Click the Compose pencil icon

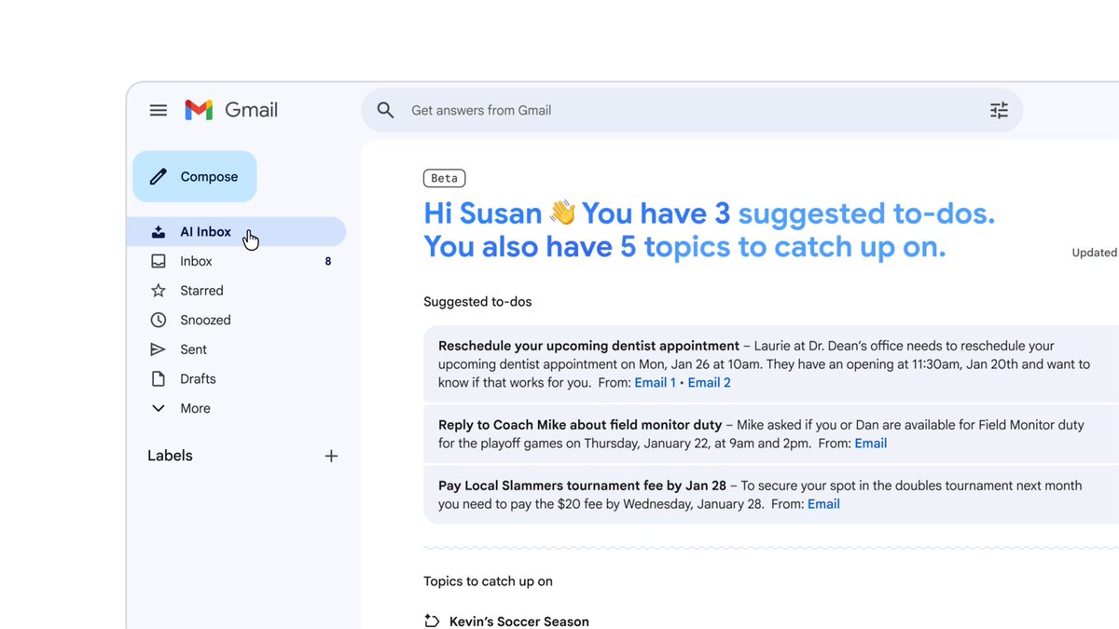159,177
